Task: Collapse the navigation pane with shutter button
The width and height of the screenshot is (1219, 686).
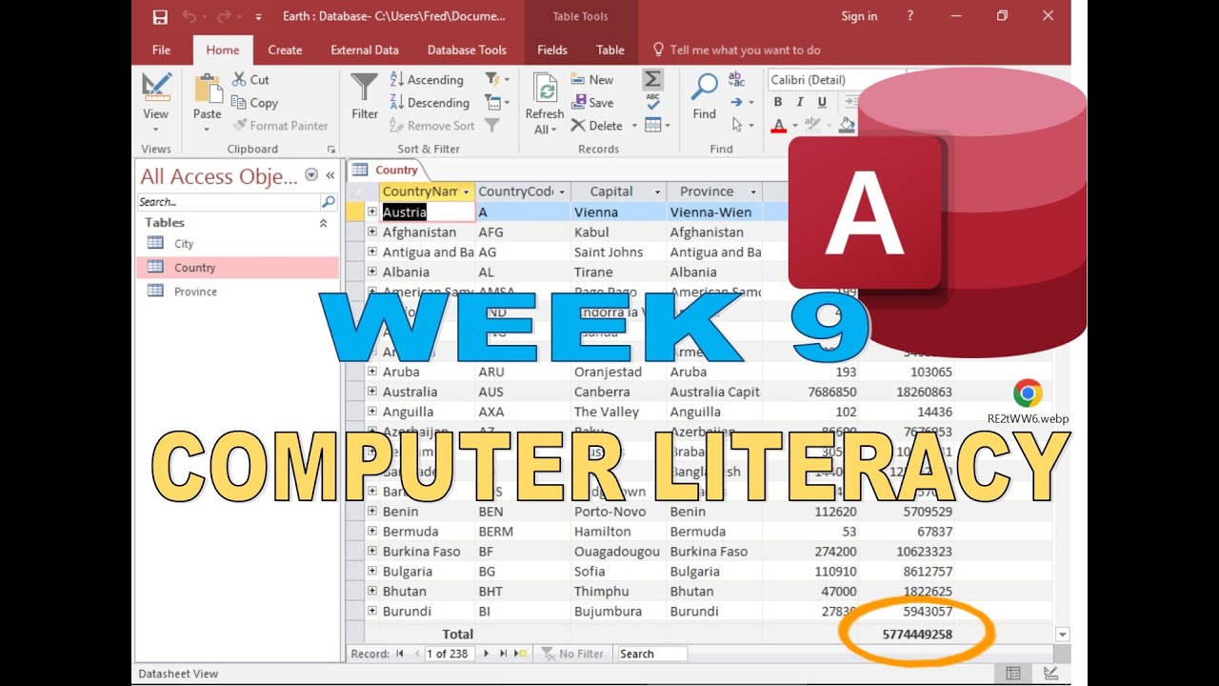Action: tap(330, 175)
